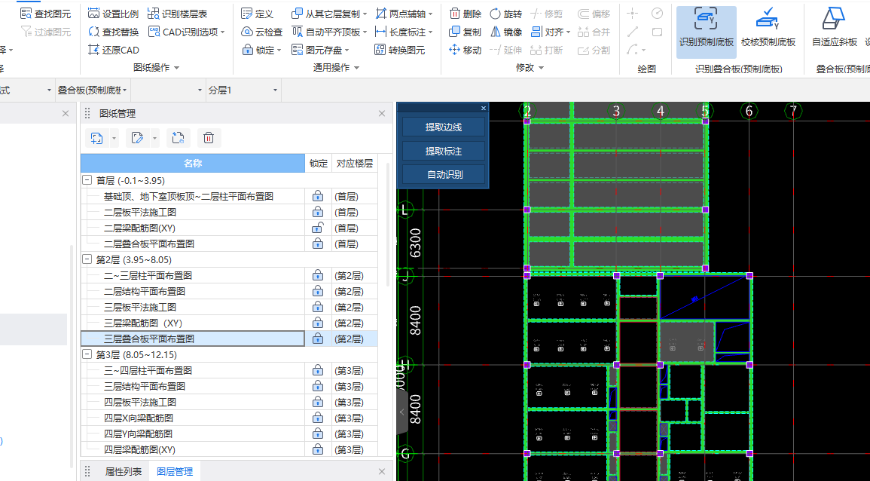Open 设置比例 scale setting tool

click(114, 14)
